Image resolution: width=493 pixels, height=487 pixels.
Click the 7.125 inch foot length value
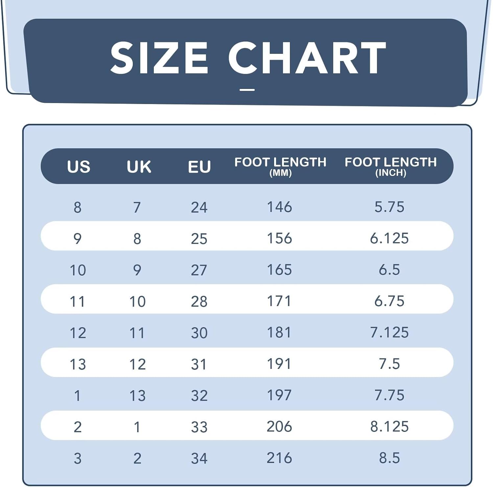tap(389, 332)
